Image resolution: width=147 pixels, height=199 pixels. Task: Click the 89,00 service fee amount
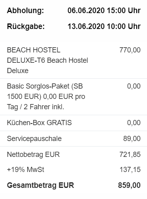(x=132, y=139)
